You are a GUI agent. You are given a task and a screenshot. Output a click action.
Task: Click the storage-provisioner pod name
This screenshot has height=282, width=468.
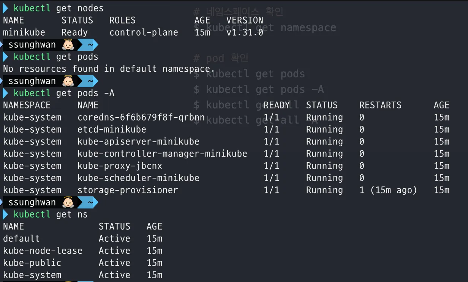pos(128,190)
